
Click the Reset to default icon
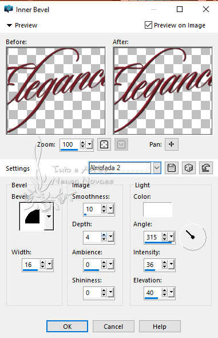pyautogui.click(x=206, y=168)
